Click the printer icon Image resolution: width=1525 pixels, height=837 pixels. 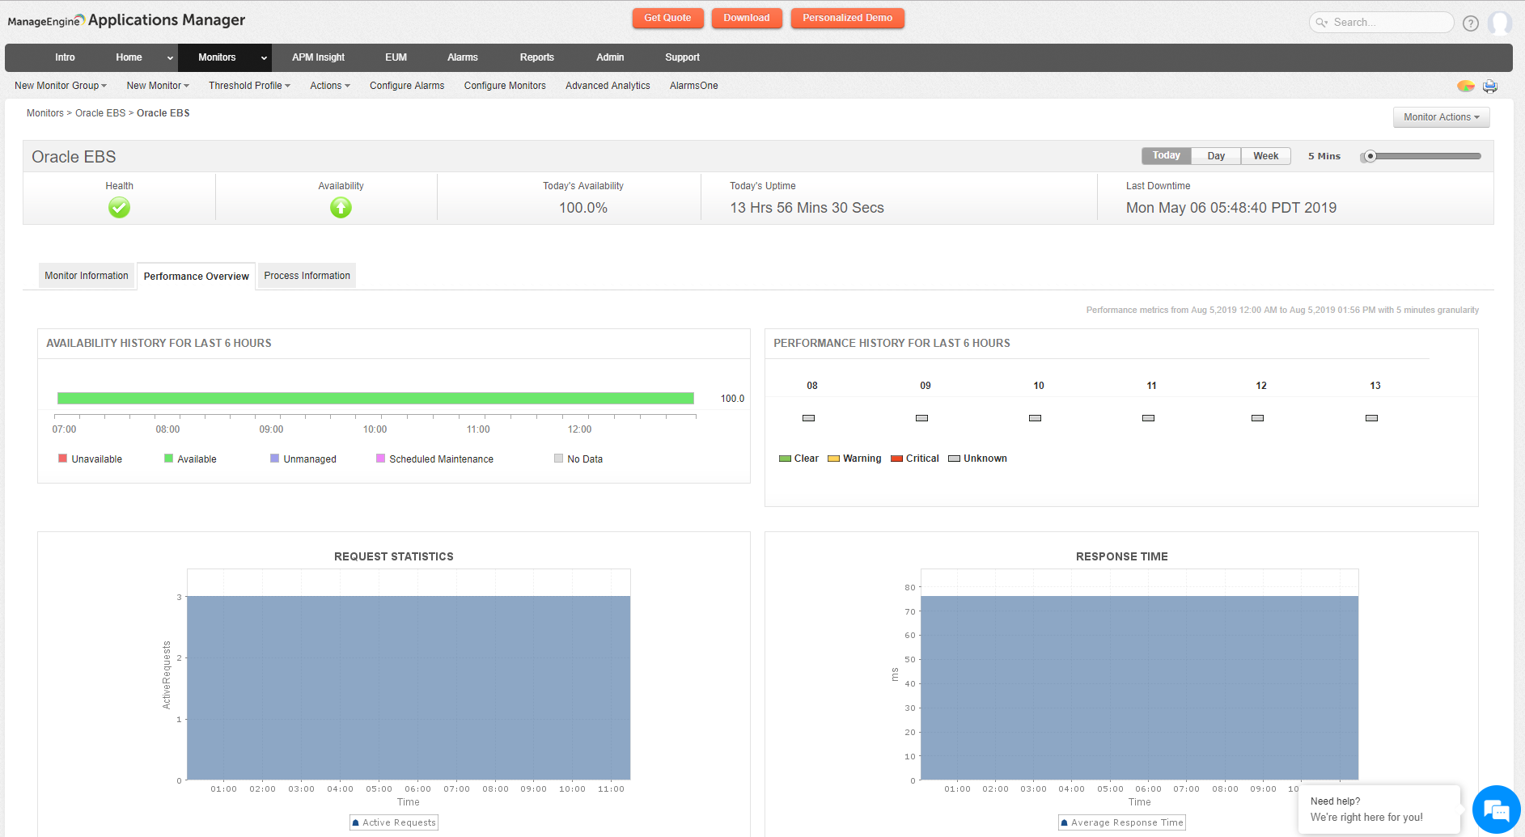pos(1490,86)
